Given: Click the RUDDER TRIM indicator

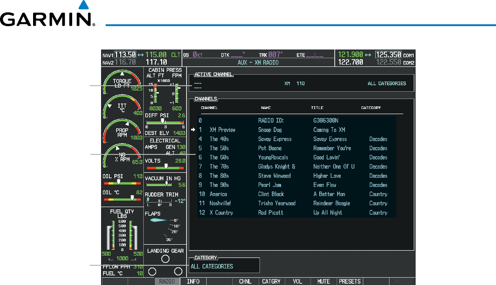Looking at the screenshot, I should (x=160, y=200).
